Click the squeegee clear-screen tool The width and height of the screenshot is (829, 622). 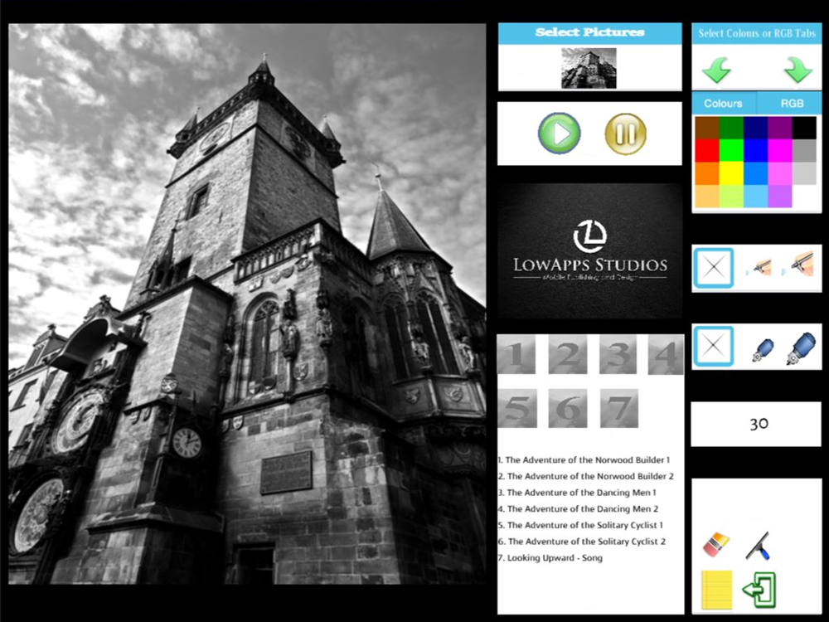tap(759, 545)
